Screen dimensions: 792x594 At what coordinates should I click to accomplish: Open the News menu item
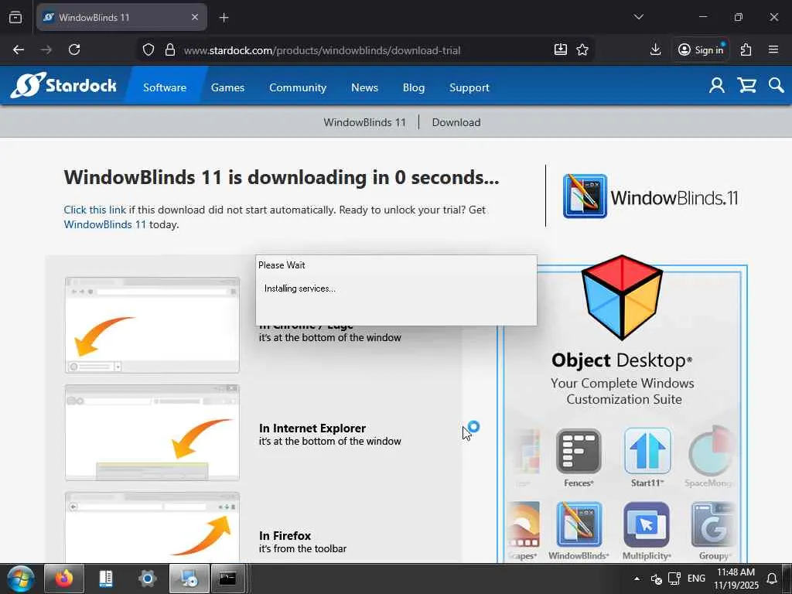(x=365, y=87)
